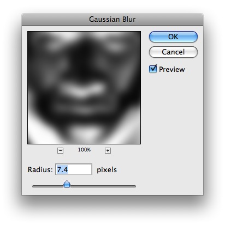The width and height of the screenshot is (225, 225).
Task: Toggle the Preview checkbox
Action: click(x=153, y=69)
